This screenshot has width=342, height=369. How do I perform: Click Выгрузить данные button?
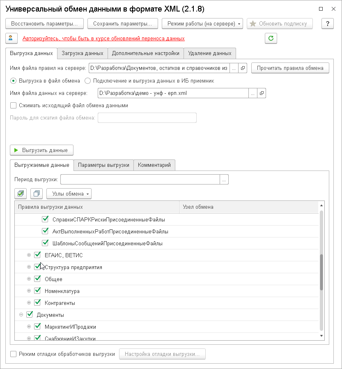(x=41, y=150)
